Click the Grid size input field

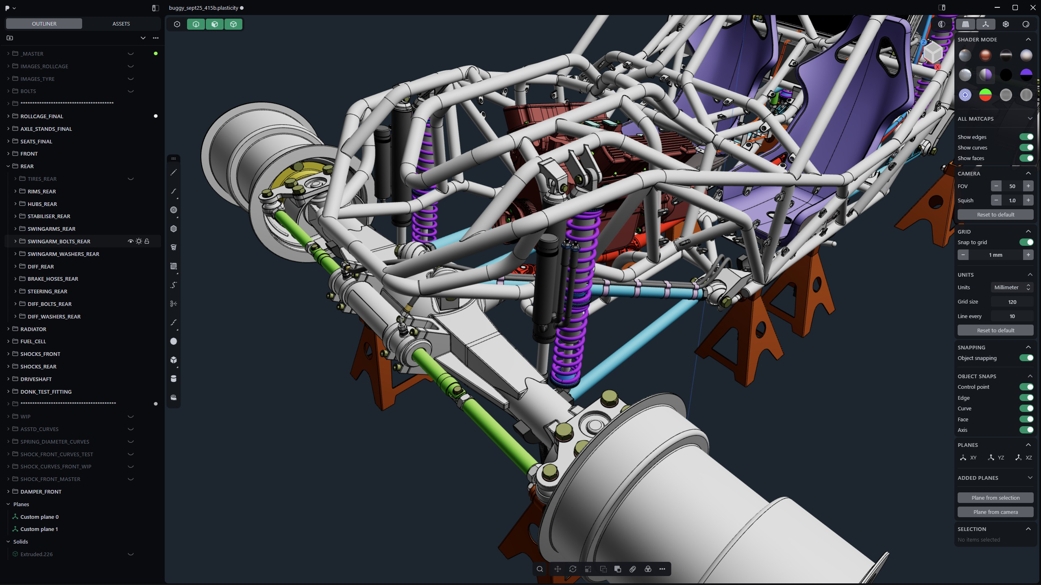(x=1011, y=302)
